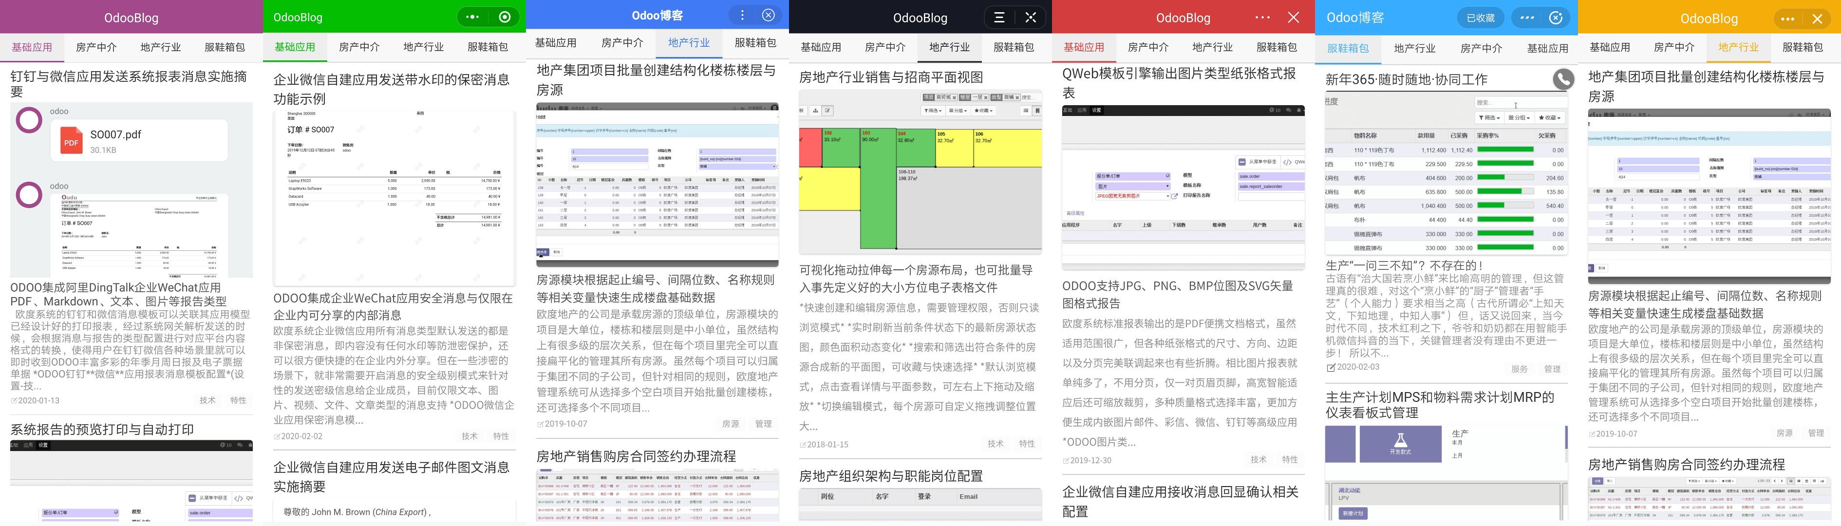Select 房产中介 tab in red panel
The height and width of the screenshot is (526, 1841).
1148,47
